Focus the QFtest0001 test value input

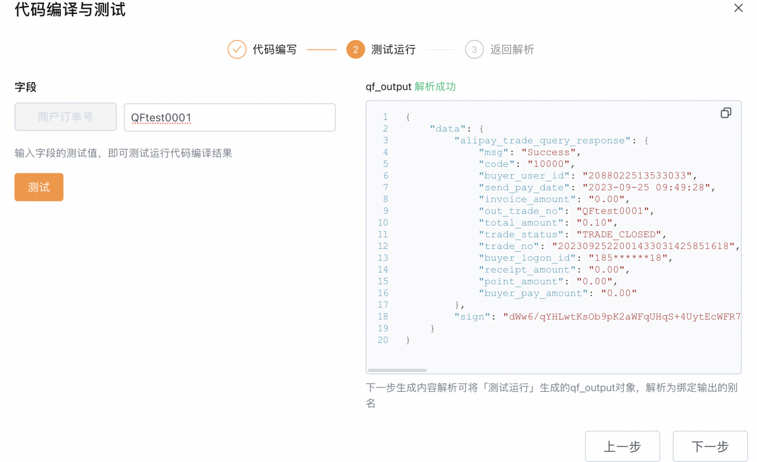[x=229, y=118]
